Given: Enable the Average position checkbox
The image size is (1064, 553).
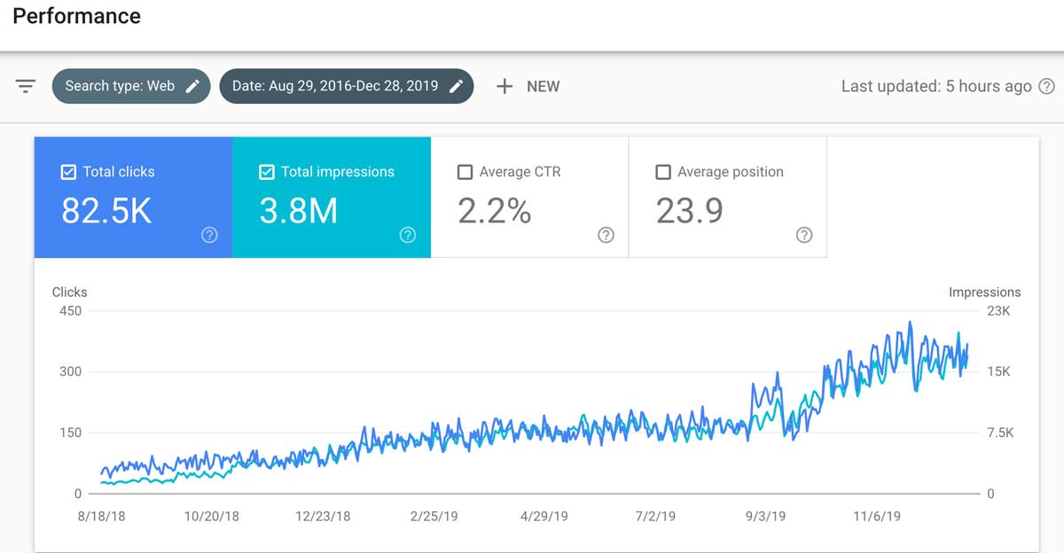Looking at the screenshot, I should (x=663, y=172).
